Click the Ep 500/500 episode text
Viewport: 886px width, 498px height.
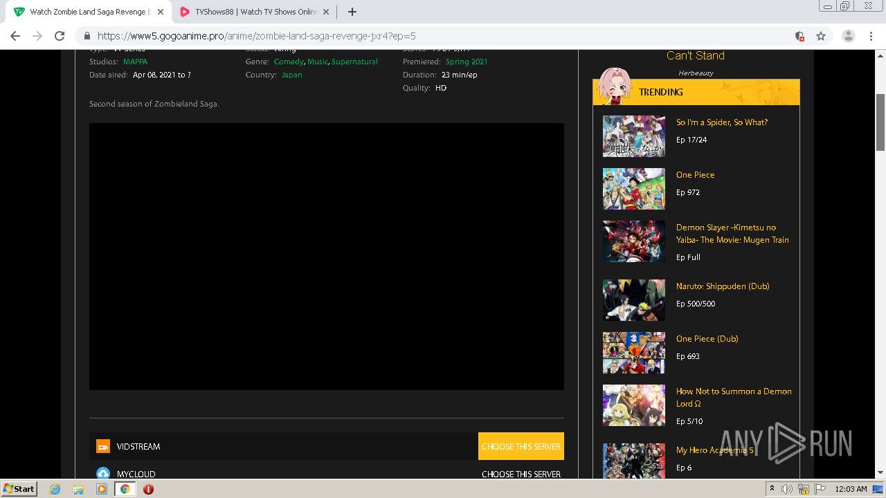[696, 304]
